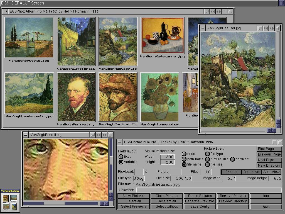
Task: Click the left-right arrows gadget in VanGoghHaeuser.jpg title bar
Action: click(x=272, y=28)
